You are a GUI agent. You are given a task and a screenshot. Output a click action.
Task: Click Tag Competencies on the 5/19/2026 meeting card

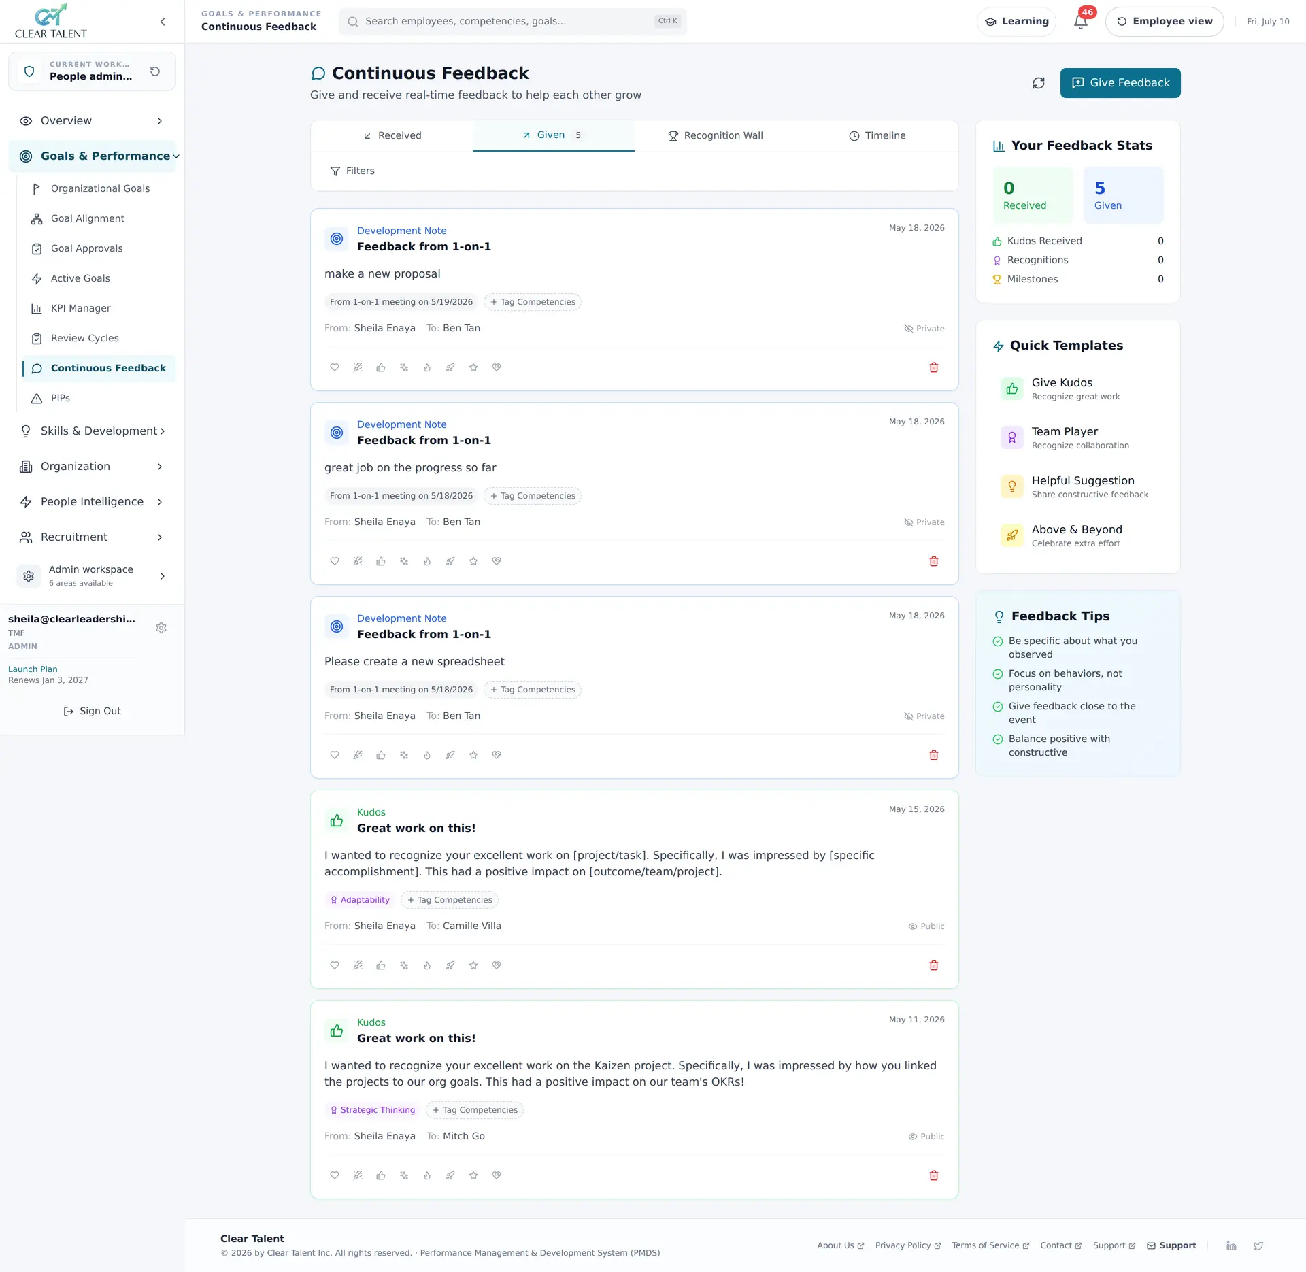(x=533, y=302)
